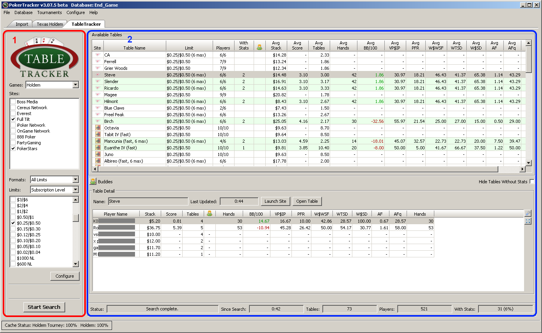Image resolution: width=542 pixels, height=333 pixels.
Task: Uncheck the $0.25/$0.50 limit
Action: (x=13, y=223)
